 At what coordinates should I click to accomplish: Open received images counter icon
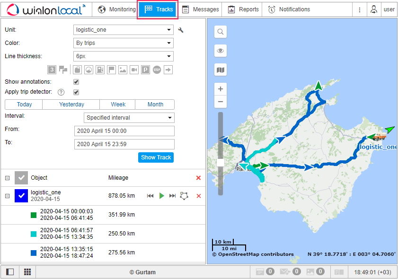click(315, 272)
